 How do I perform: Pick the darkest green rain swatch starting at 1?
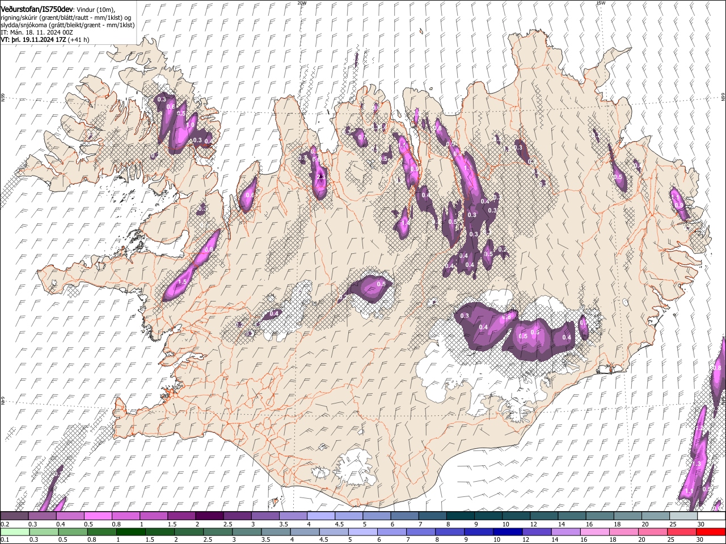click(130, 532)
